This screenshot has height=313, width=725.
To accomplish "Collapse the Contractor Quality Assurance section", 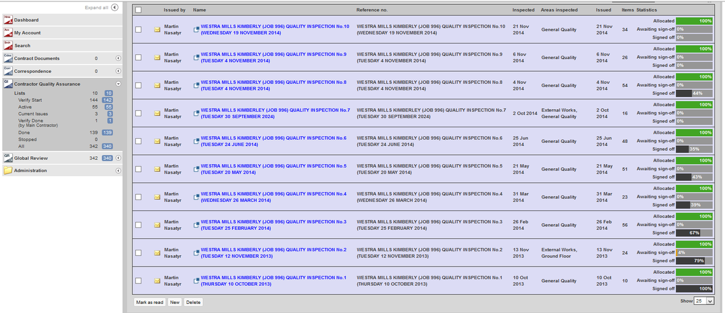I will [x=118, y=84].
